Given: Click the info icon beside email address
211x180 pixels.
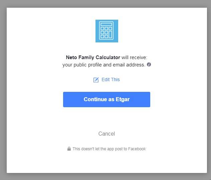Looking at the screenshot, I should [x=149, y=64].
